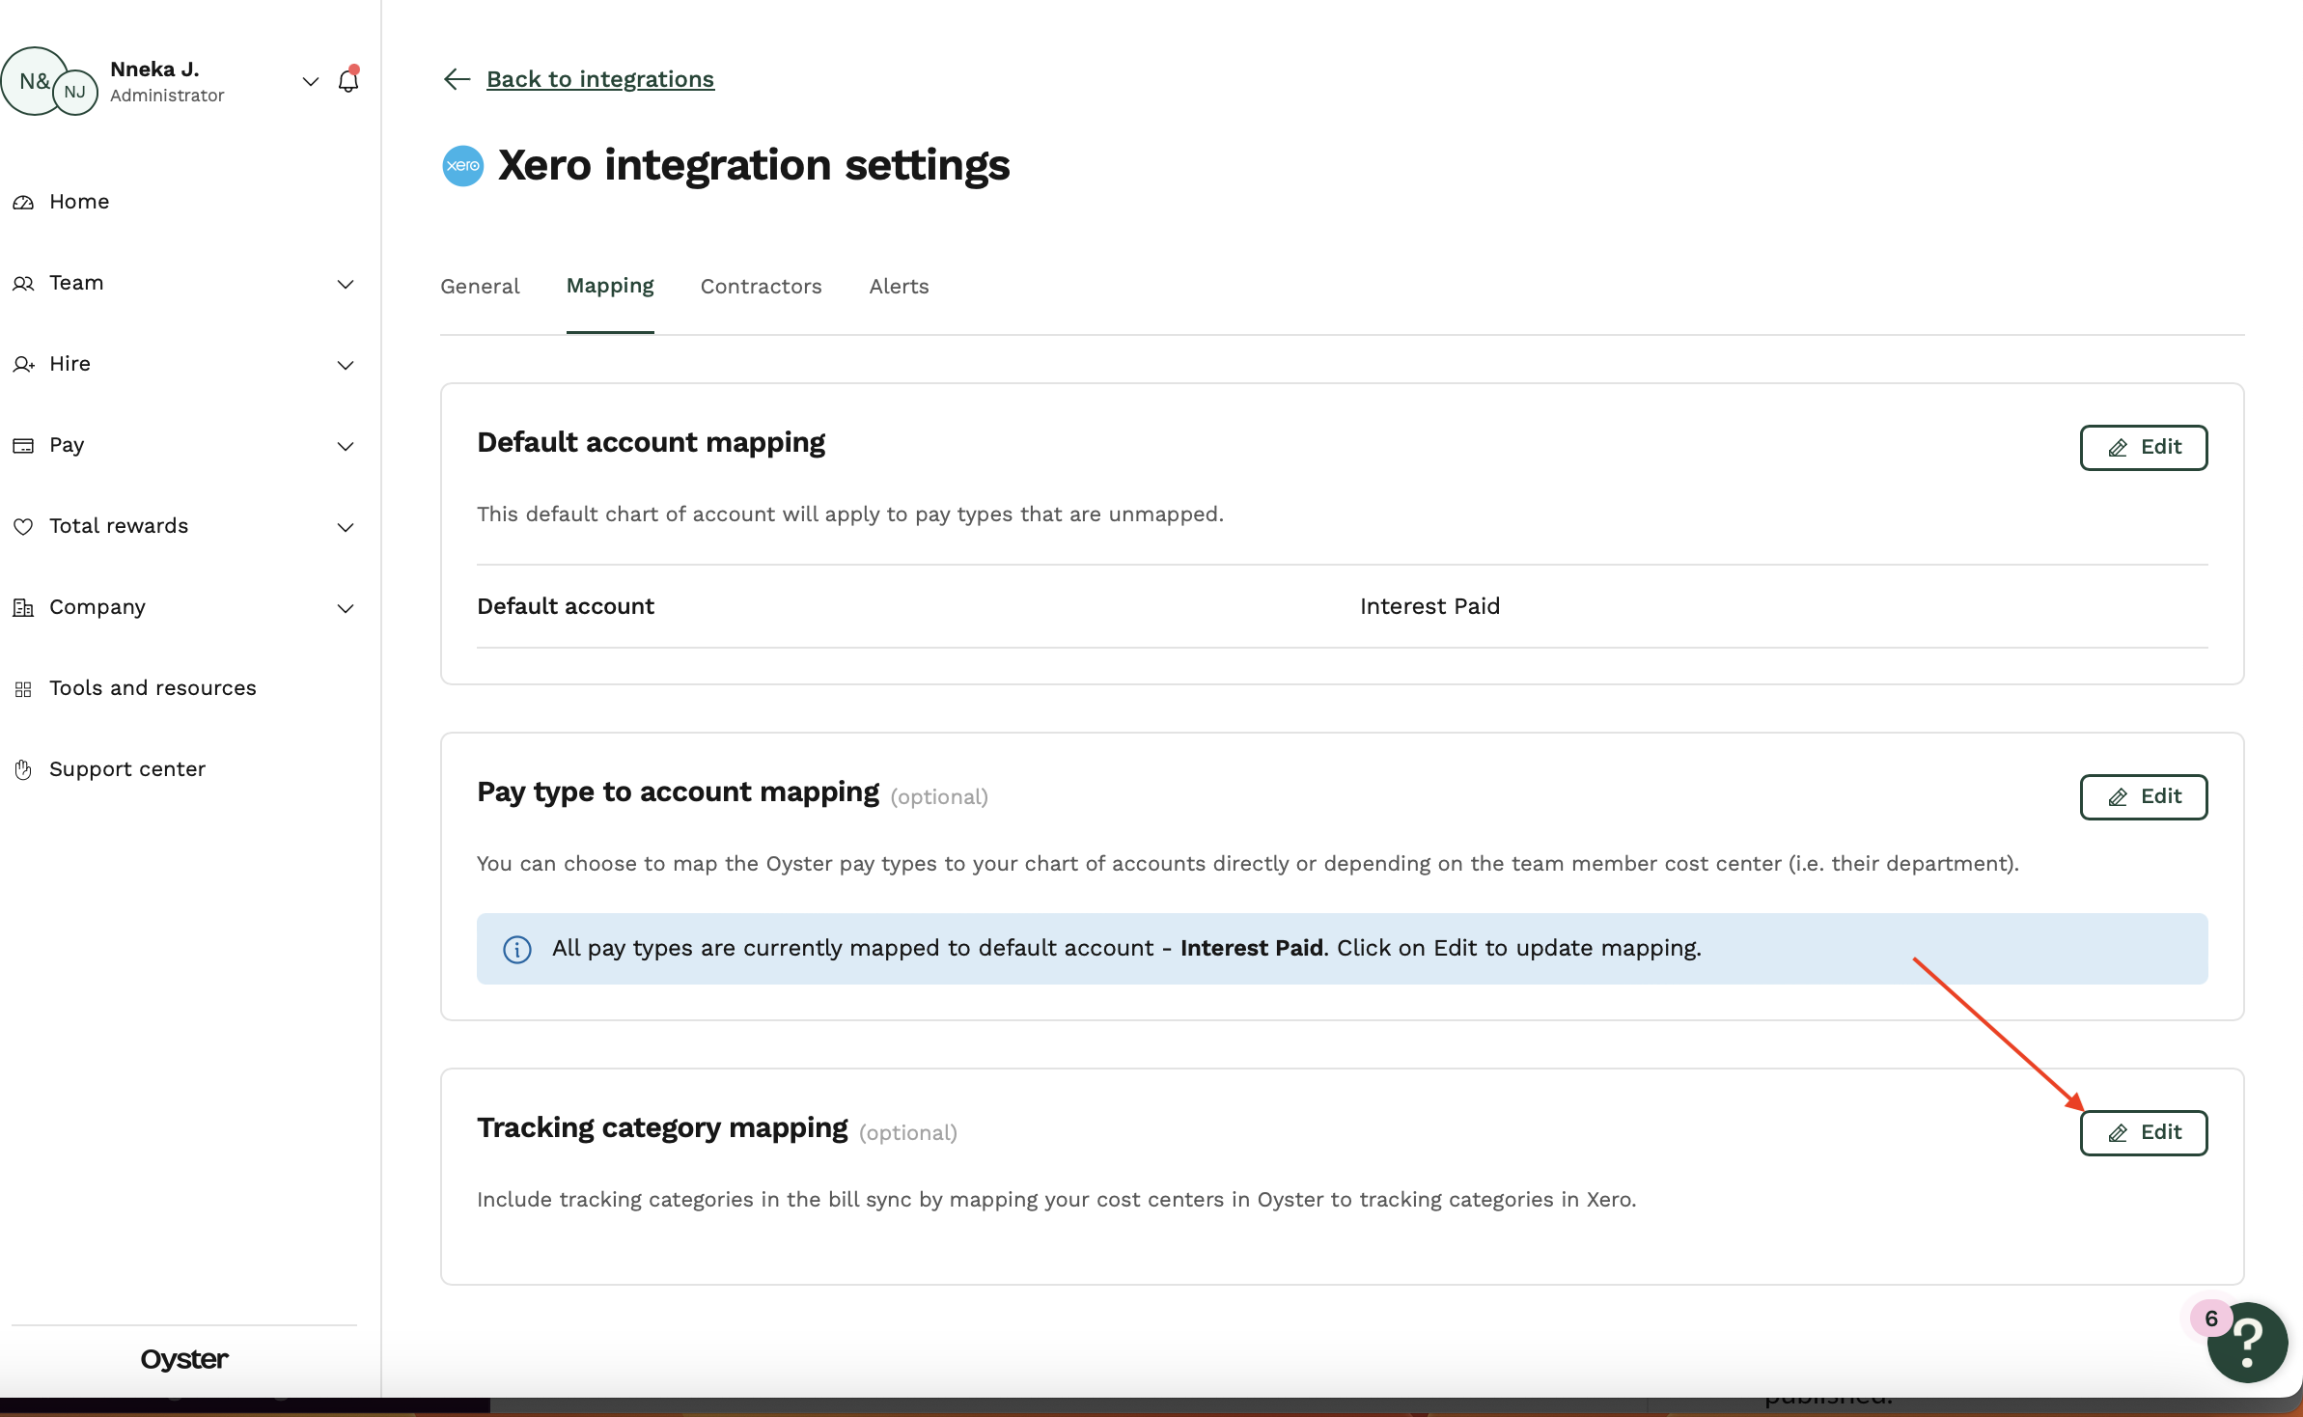Click the Support center hand icon
The image size is (2303, 1417).
(x=23, y=769)
